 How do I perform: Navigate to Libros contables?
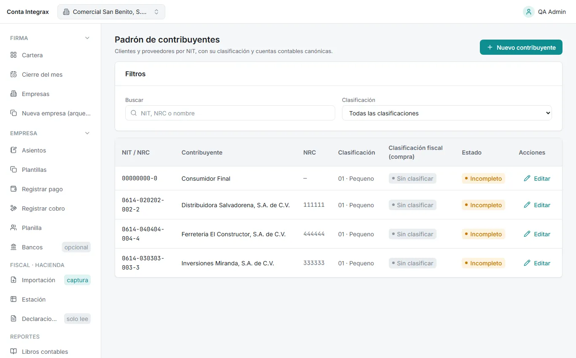(51, 352)
